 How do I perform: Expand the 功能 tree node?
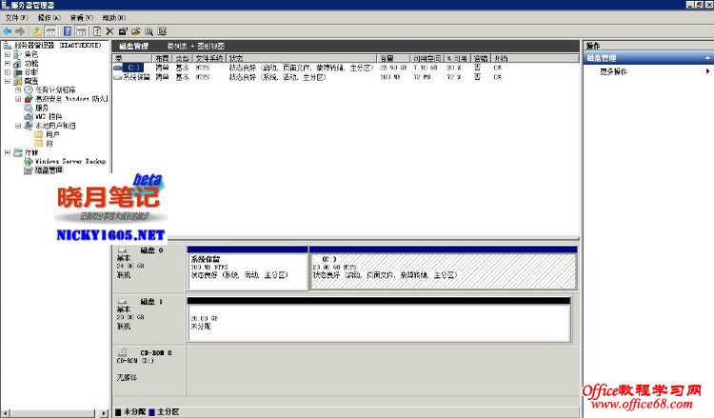pyautogui.click(x=8, y=63)
